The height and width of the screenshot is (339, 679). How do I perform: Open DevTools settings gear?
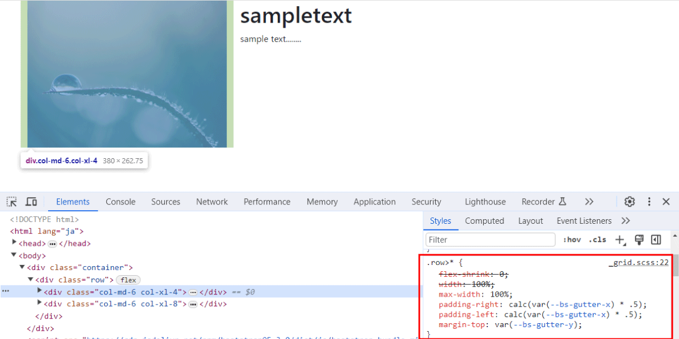[629, 202]
